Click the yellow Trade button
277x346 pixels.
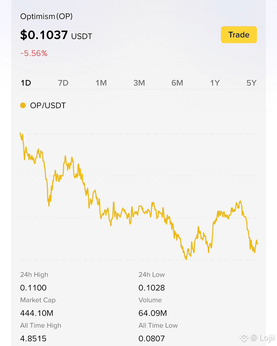click(x=239, y=35)
